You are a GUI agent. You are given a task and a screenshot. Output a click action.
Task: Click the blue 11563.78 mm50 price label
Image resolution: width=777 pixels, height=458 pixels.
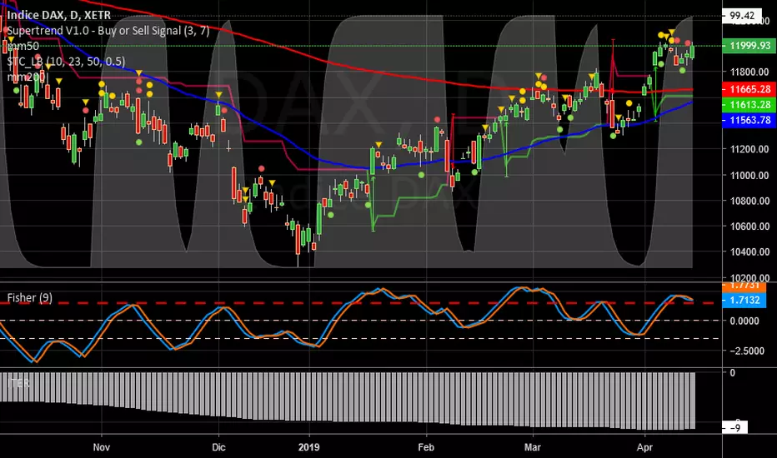click(749, 120)
